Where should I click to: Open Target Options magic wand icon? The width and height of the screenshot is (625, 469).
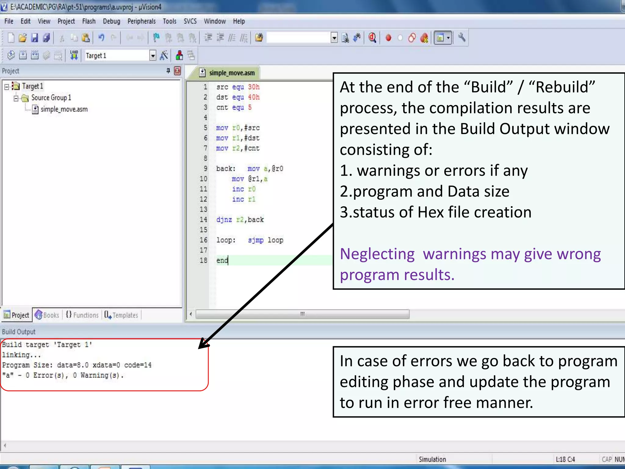coord(164,56)
